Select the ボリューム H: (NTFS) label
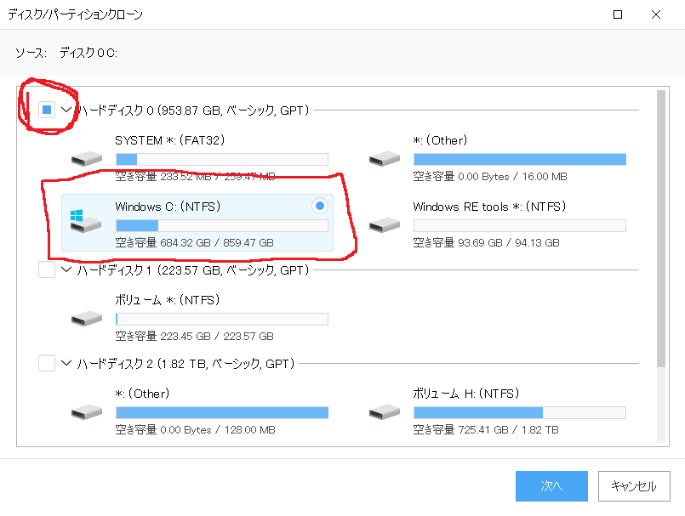 pos(466,394)
